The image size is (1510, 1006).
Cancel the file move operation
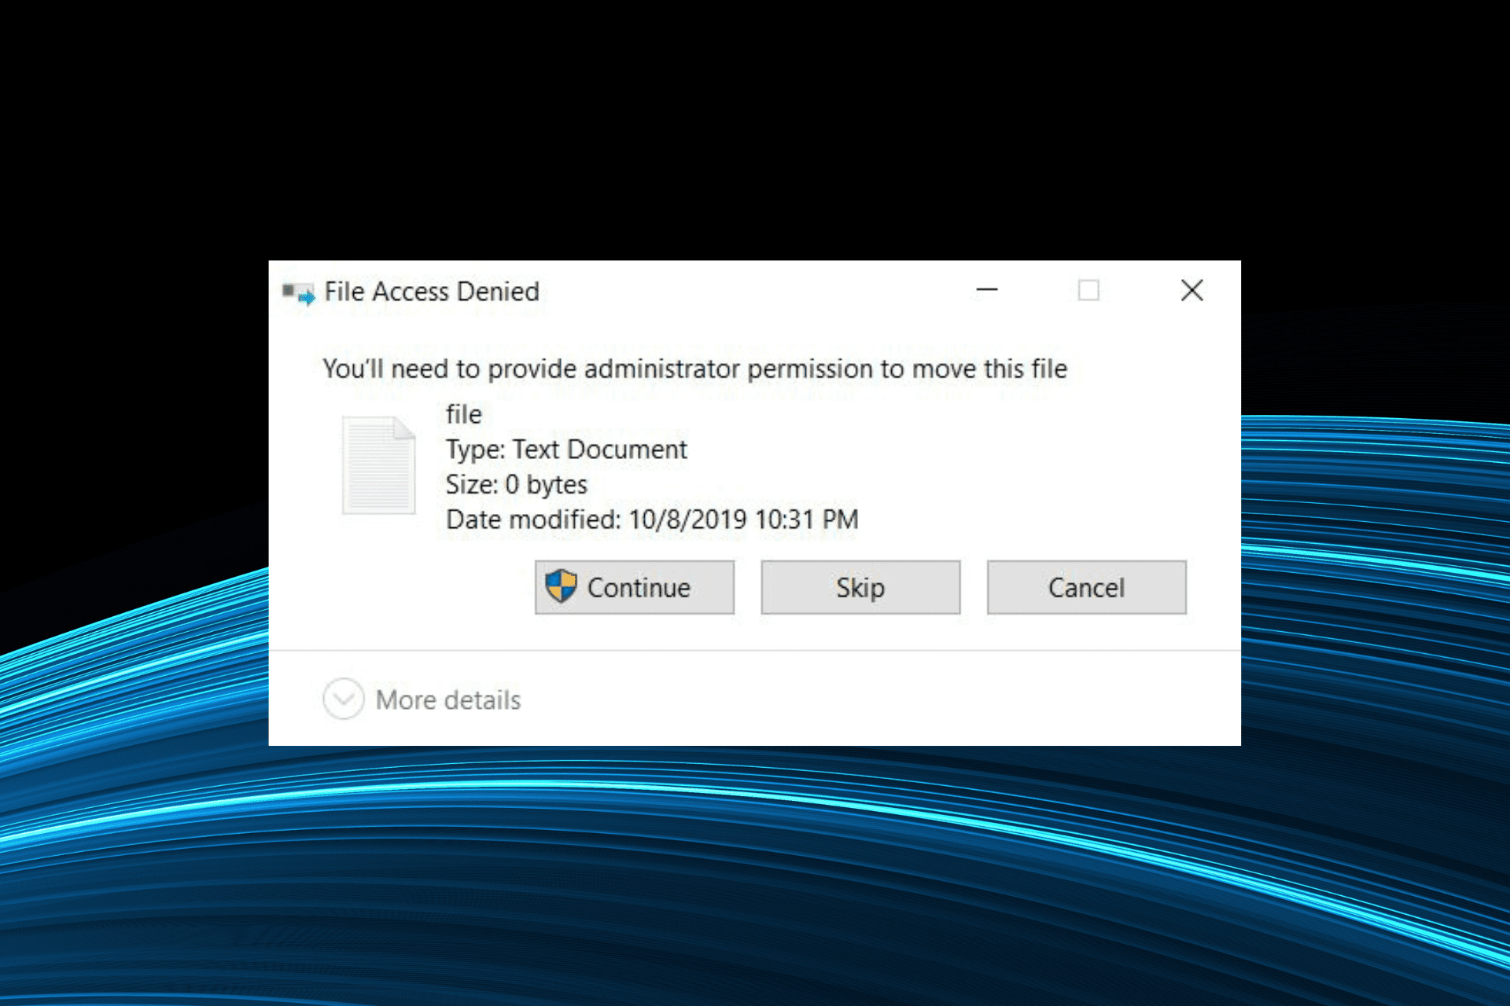point(1086,587)
